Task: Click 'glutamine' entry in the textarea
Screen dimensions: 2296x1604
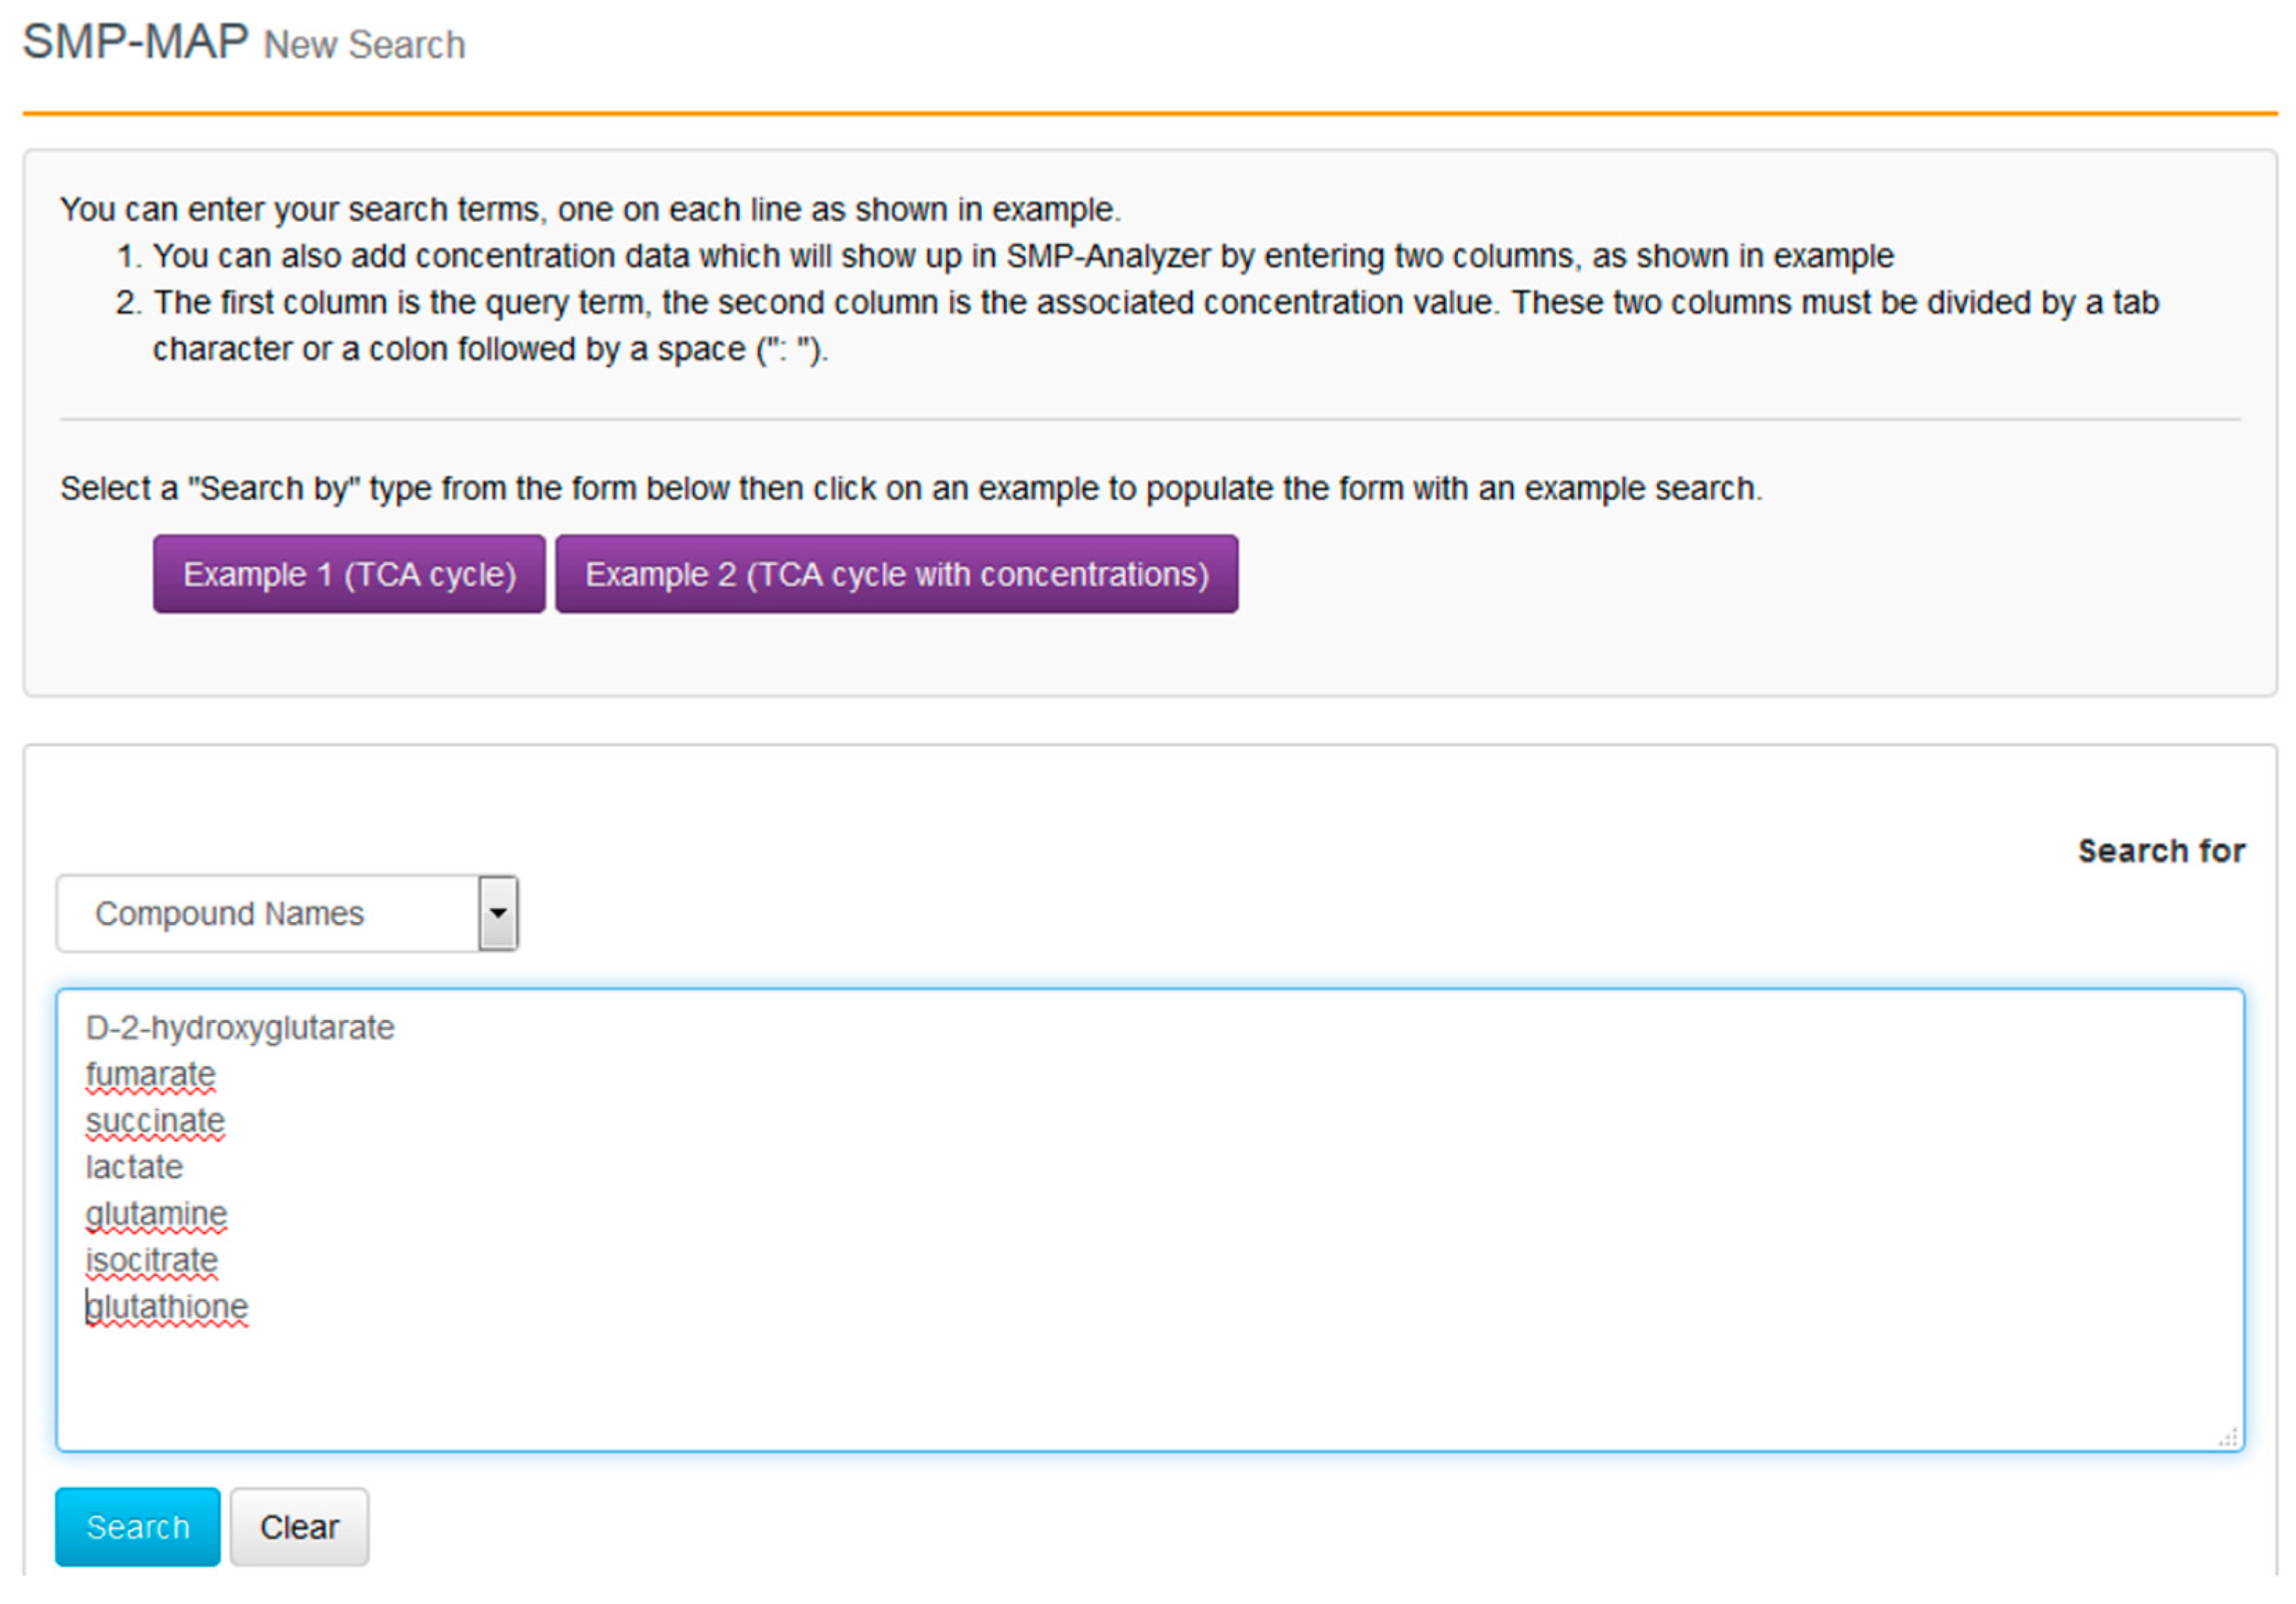Action: [156, 1213]
